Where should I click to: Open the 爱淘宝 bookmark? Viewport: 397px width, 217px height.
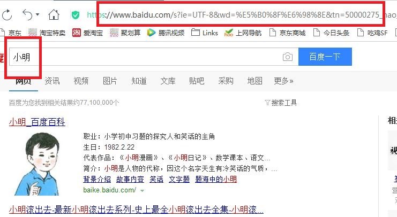tap(88, 33)
